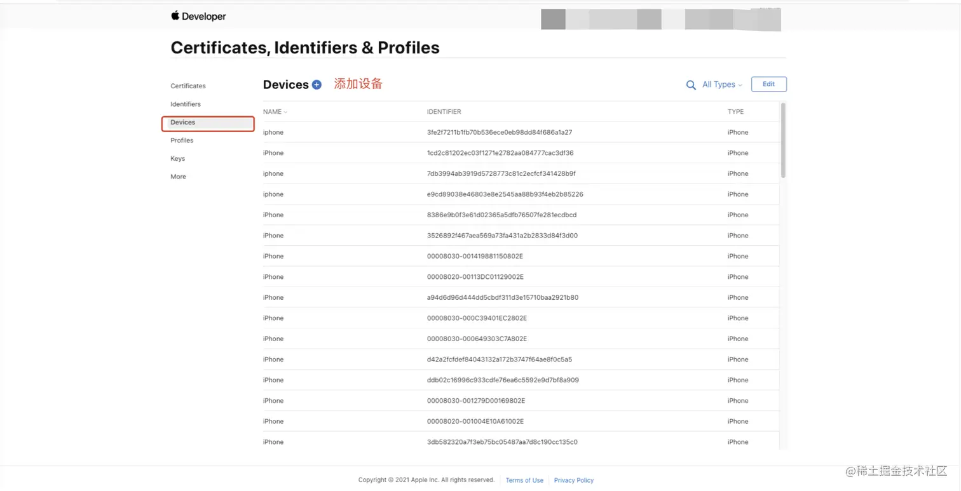Open More in the sidebar

pyautogui.click(x=178, y=177)
